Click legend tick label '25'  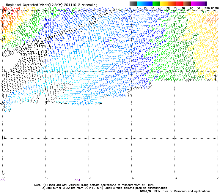click(x=168, y=8)
